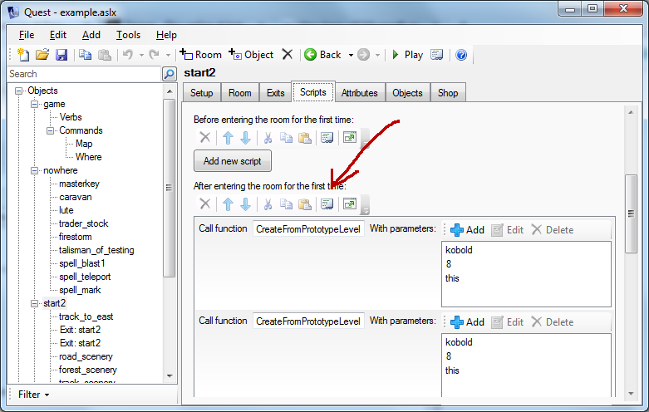Delete the selected element with the toolbar X
This screenshot has height=412, width=649.
288,55
